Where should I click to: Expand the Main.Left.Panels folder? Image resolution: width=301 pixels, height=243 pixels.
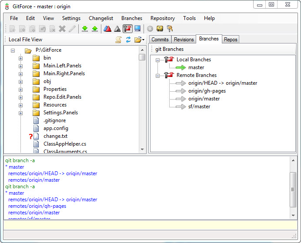coord(21,66)
